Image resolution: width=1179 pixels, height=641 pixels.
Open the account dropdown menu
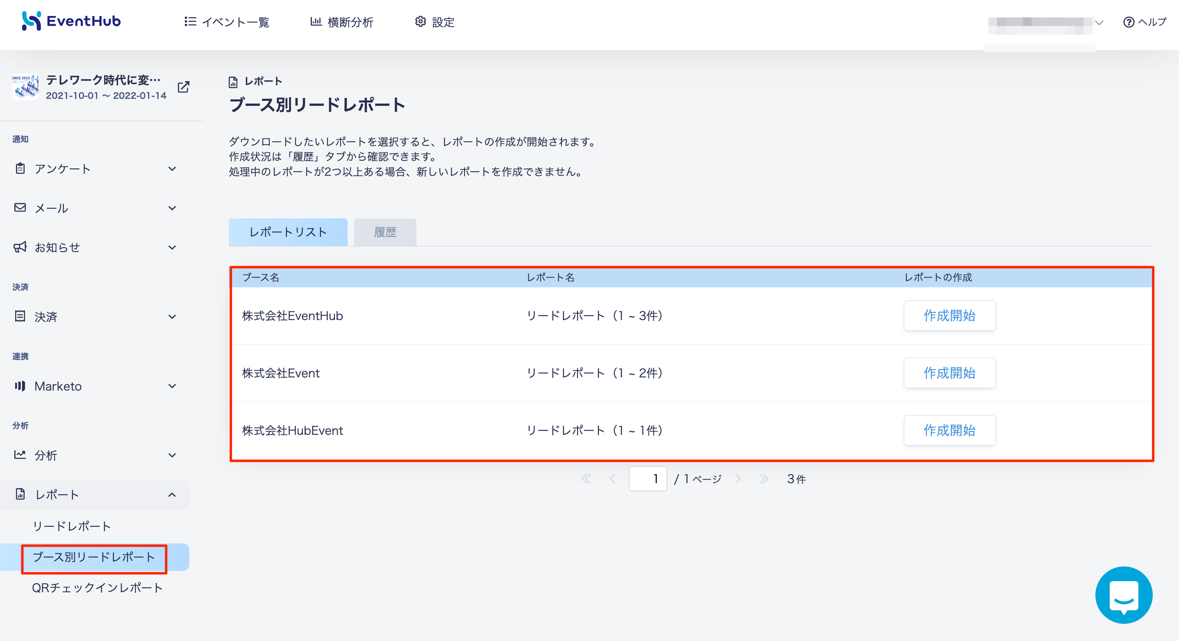click(x=1046, y=23)
